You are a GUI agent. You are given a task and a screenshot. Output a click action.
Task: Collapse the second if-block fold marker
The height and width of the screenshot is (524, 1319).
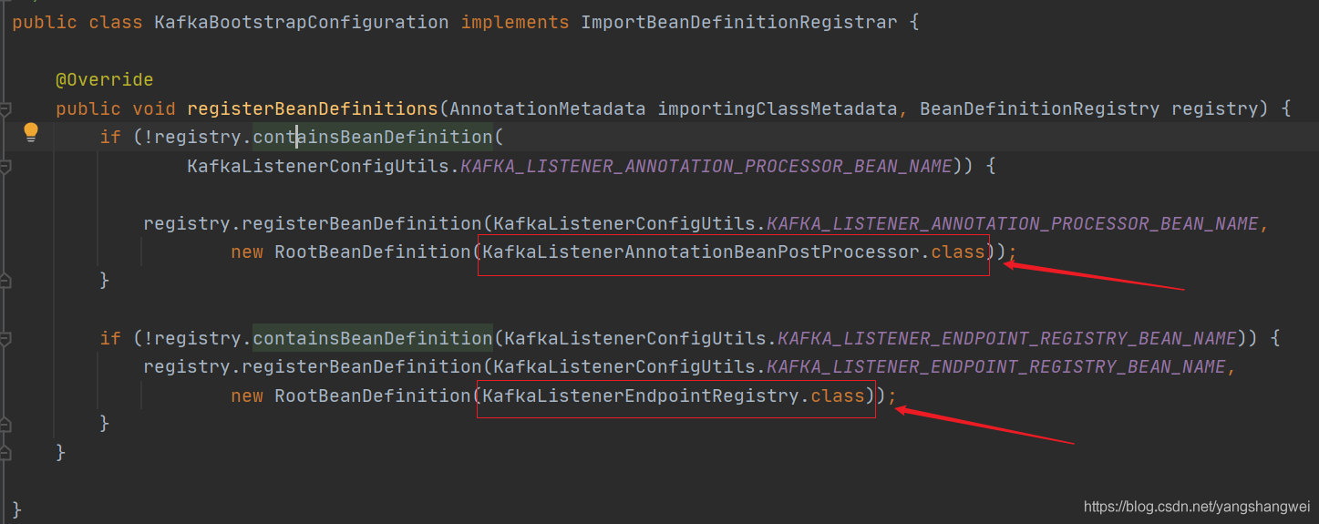[5, 339]
